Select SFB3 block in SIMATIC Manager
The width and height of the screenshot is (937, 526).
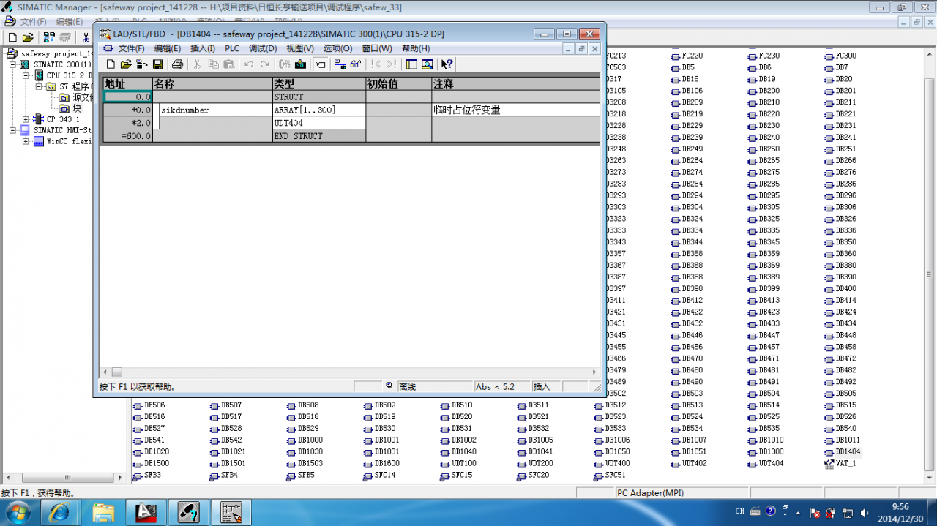point(147,476)
